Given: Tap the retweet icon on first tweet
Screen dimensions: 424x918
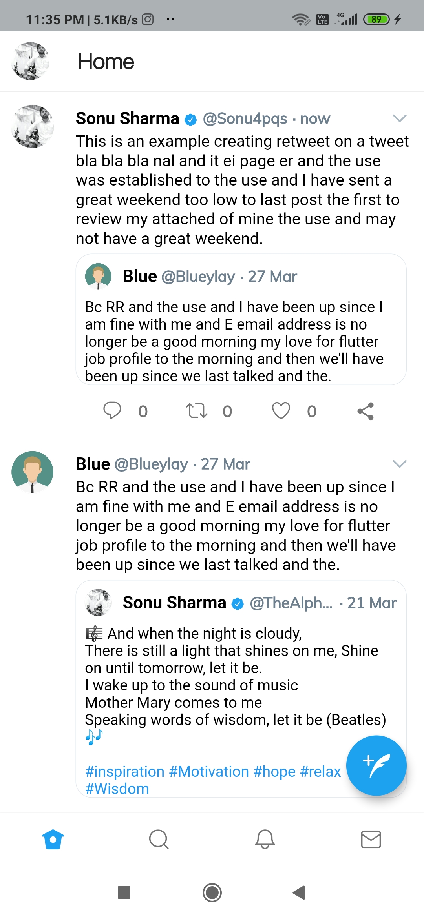Looking at the screenshot, I should pos(196,411).
